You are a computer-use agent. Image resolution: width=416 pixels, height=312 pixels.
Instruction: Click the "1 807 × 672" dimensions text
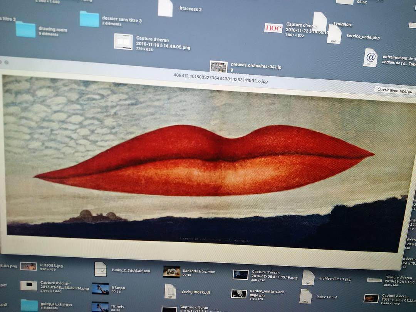point(295,35)
